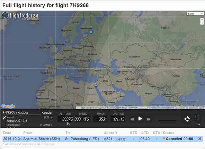The image size is (205, 149).
Task: Click the Canceled 00:00 status text
Action: [x=179, y=139]
